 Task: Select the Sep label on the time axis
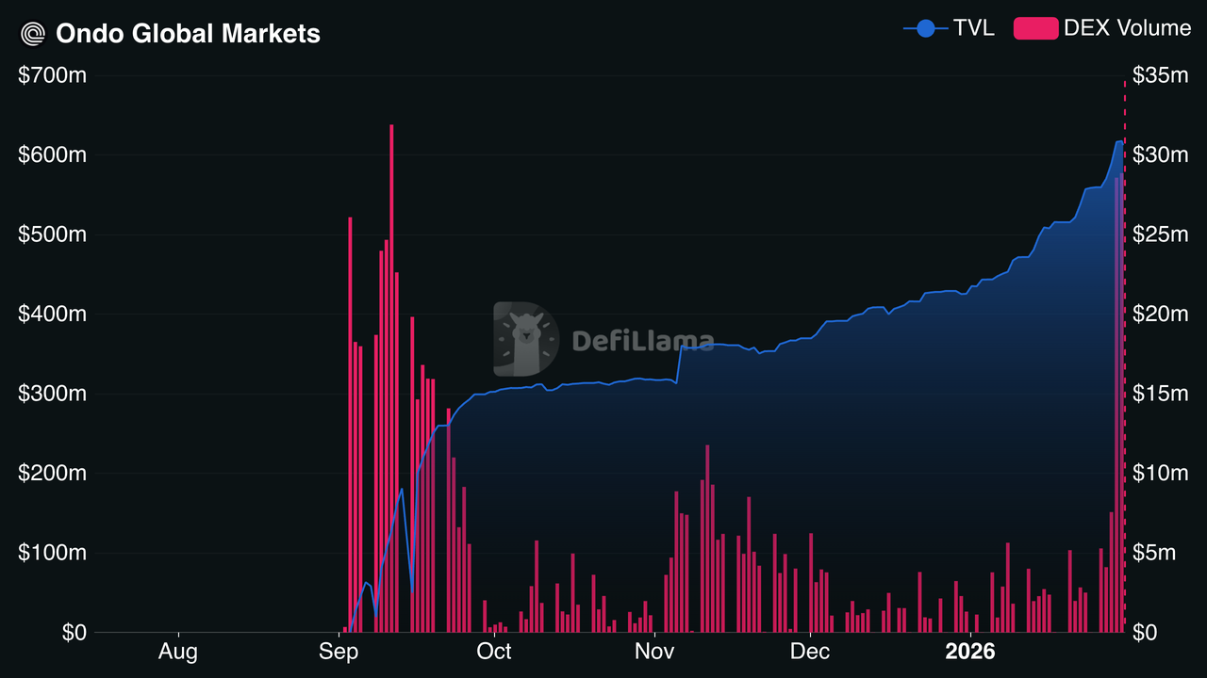coord(339,651)
